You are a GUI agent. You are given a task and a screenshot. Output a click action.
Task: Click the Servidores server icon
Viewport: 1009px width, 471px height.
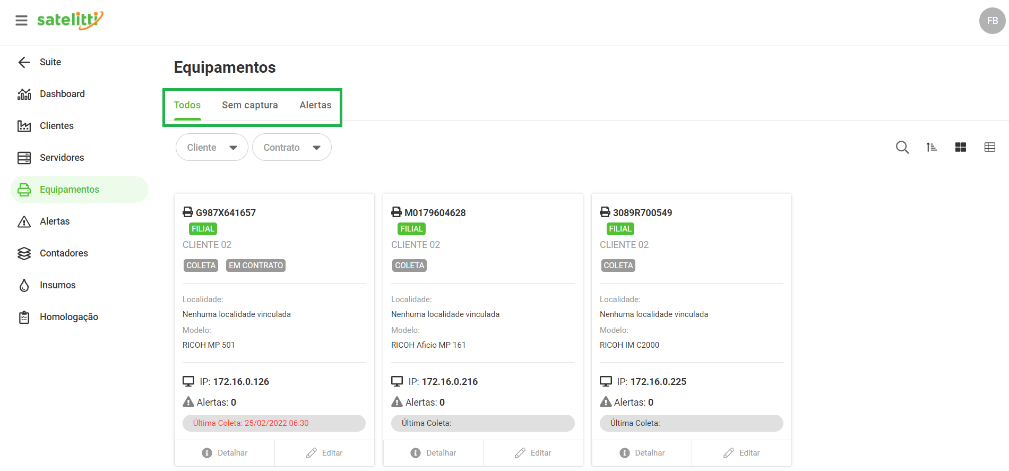(24, 158)
